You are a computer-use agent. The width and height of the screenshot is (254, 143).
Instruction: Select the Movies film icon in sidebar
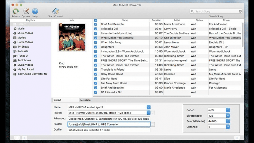tap(15, 38)
